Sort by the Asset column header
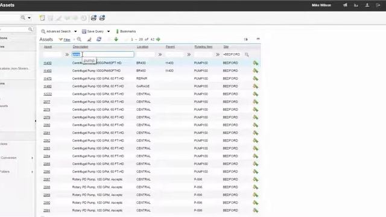386x217 pixels. pyautogui.click(x=48, y=47)
